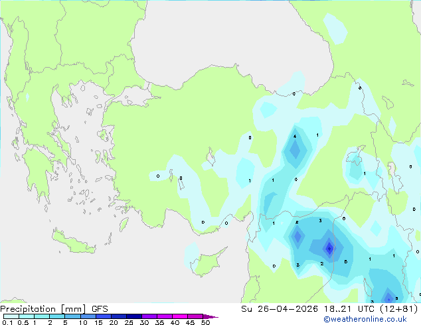Click the 0.1–0.5 mm legend swatch
Image resolution: width=421 pixels, height=325 pixels.
tap(11, 316)
